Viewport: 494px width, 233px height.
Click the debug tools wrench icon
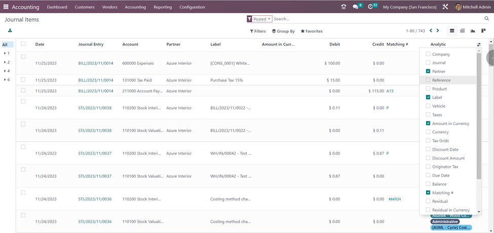point(445,7)
